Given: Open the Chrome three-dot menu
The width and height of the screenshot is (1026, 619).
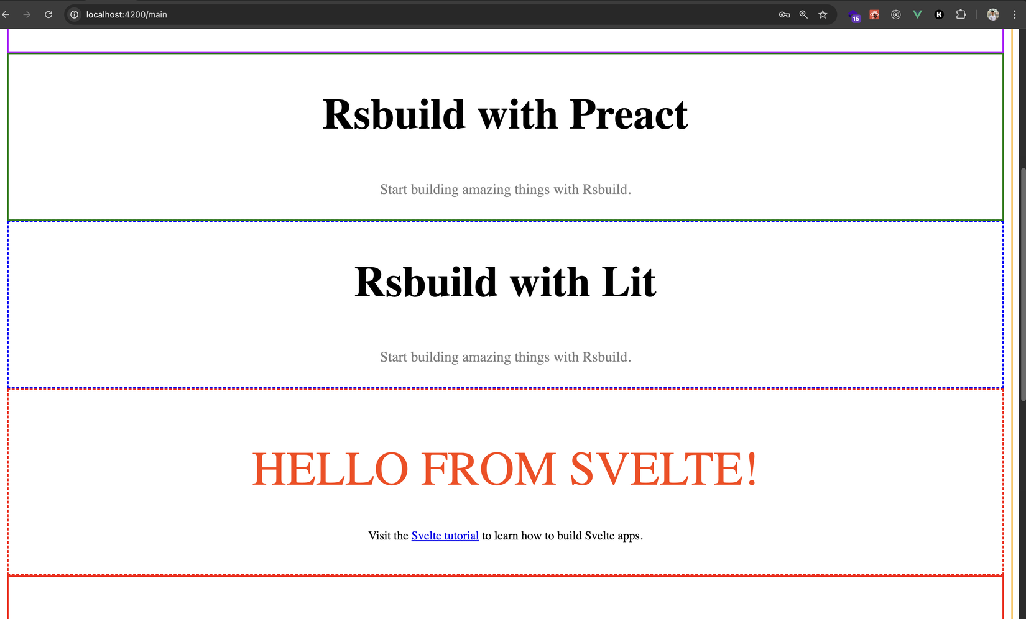Looking at the screenshot, I should tap(1014, 14).
